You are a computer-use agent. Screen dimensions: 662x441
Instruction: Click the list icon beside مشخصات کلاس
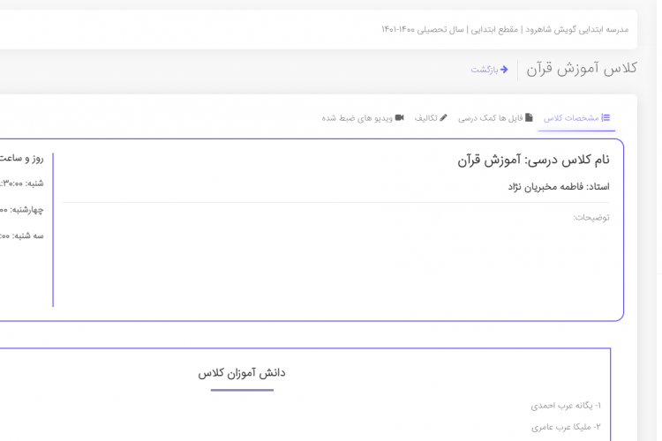click(606, 118)
